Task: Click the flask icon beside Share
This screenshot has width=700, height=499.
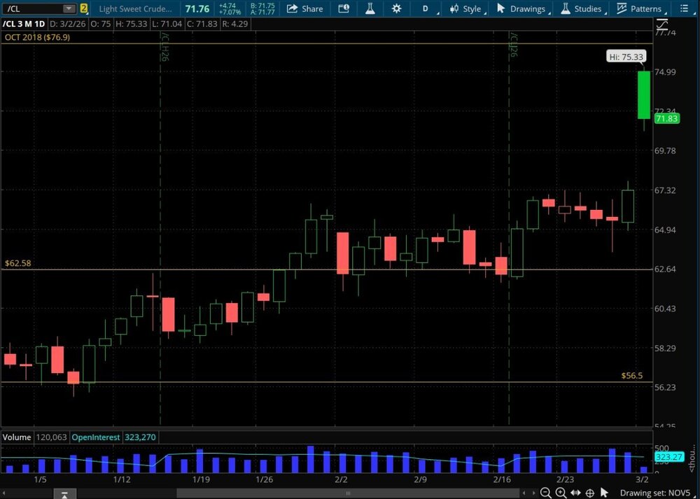Action: (370, 8)
